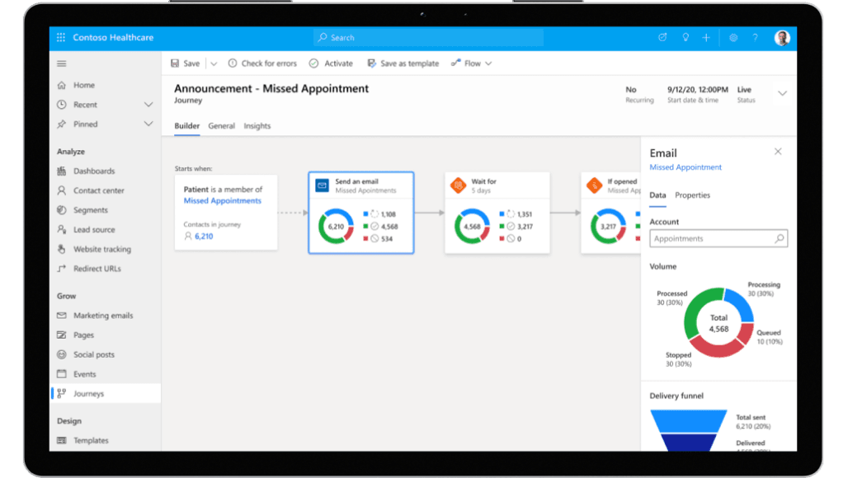Collapse the hamburger navigation menu
This screenshot has width=848, height=478.
coord(61,63)
